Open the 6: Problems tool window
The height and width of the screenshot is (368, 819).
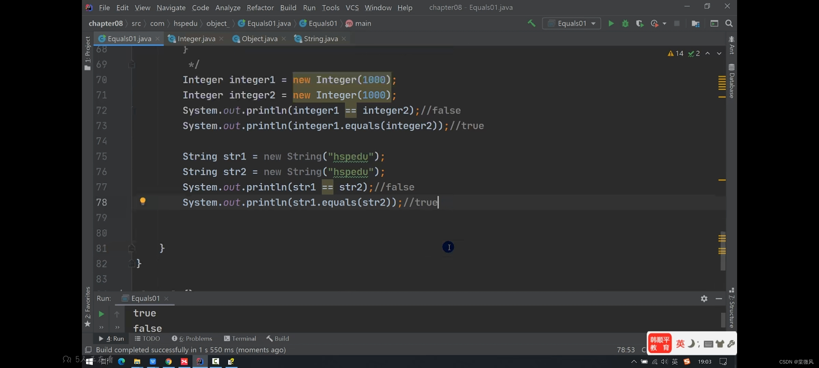192,338
